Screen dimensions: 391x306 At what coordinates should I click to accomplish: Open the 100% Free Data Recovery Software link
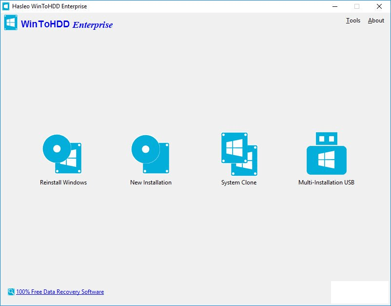point(60,292)
